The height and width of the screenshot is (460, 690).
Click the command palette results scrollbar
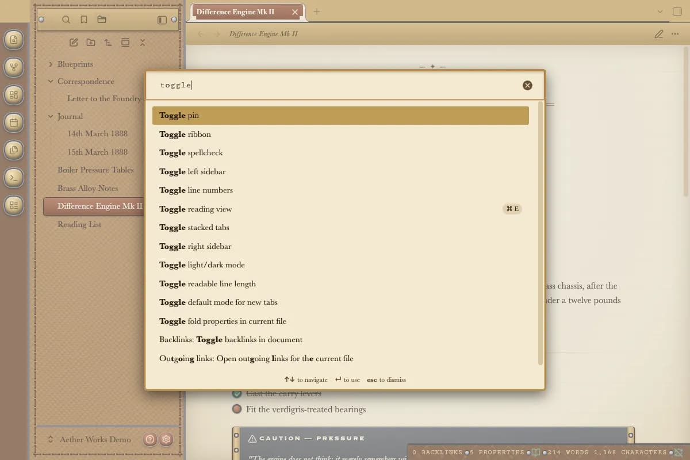point(540,233)
